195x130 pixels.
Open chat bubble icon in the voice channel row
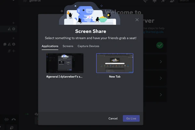pos(5,44)
